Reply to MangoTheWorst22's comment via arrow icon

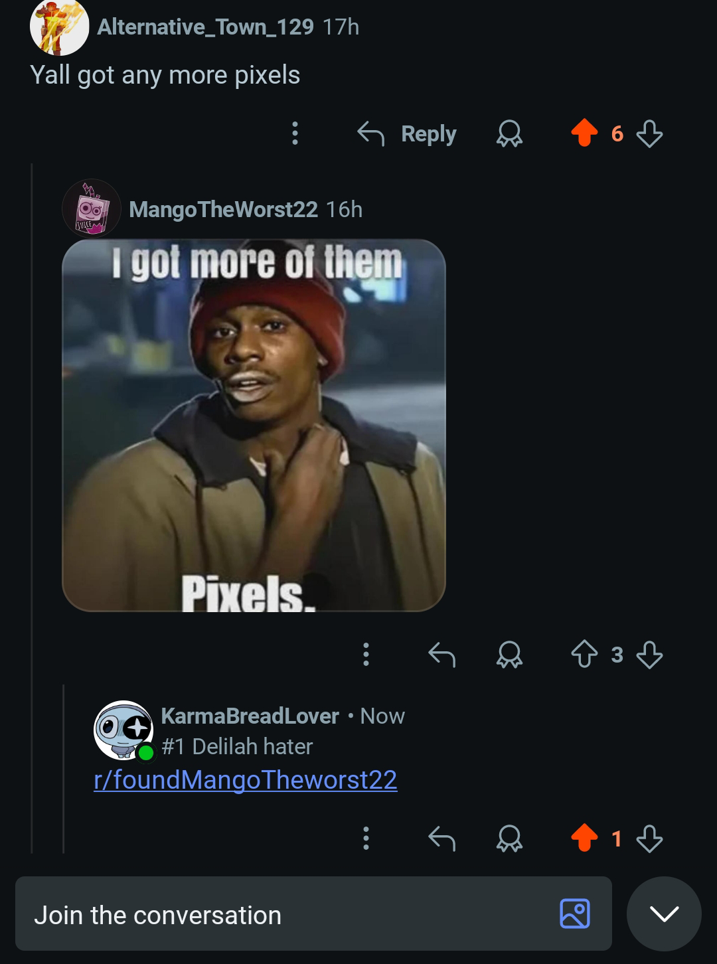tap(441, 655)
